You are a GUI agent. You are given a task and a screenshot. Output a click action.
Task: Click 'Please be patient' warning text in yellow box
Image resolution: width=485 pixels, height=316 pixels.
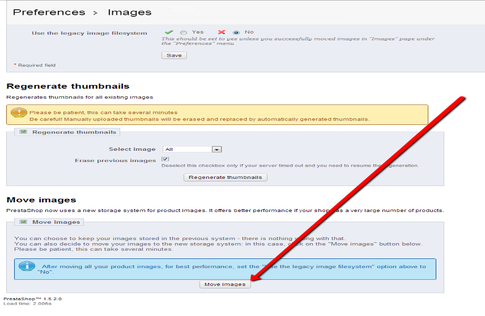[104, 113]
